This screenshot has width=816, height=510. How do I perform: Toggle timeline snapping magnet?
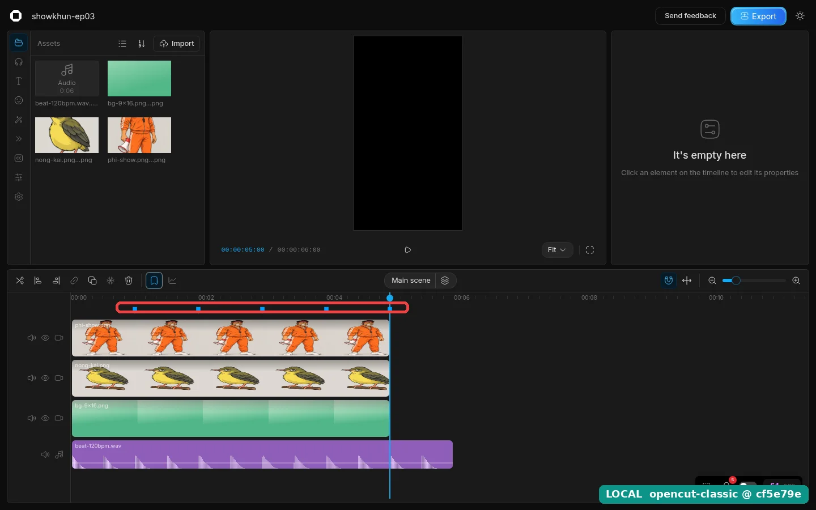(669, 280)
